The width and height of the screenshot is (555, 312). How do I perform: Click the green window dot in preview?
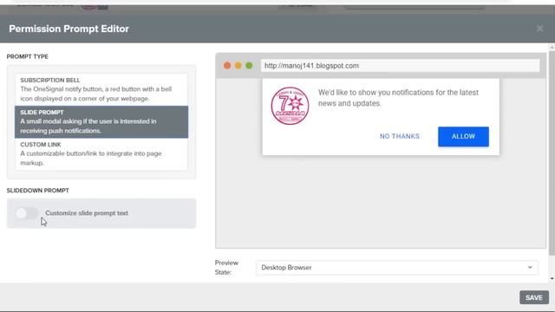coord(249,66)
